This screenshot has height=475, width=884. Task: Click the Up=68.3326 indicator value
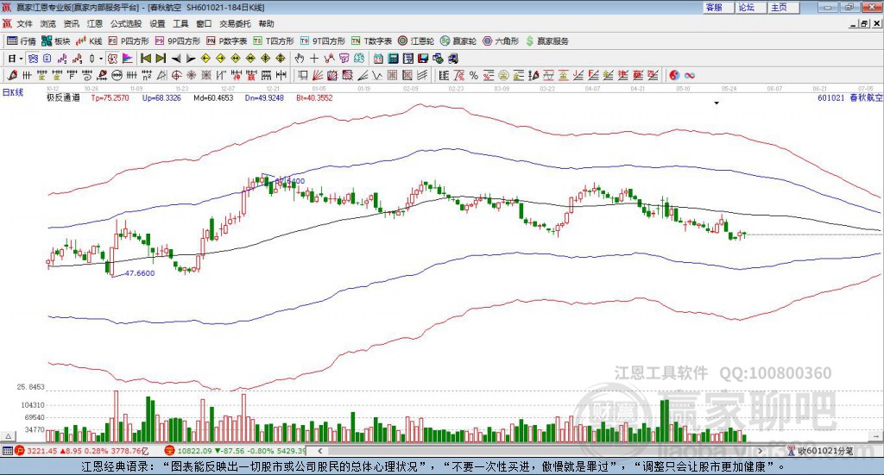tap(161, 97)
